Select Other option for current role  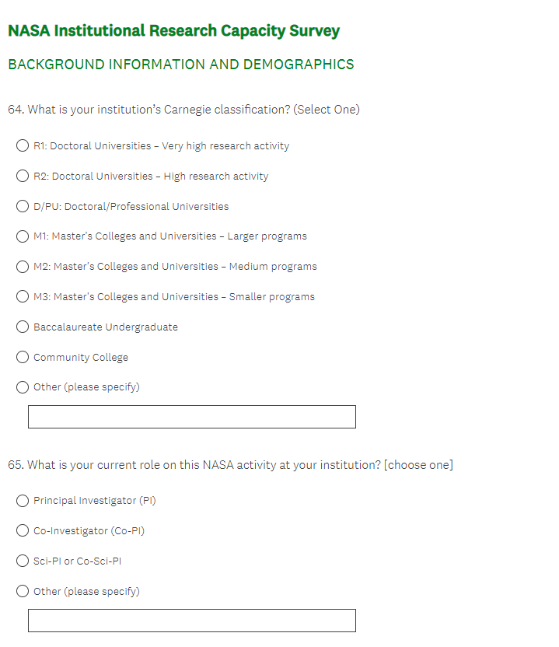click(23, 592)
